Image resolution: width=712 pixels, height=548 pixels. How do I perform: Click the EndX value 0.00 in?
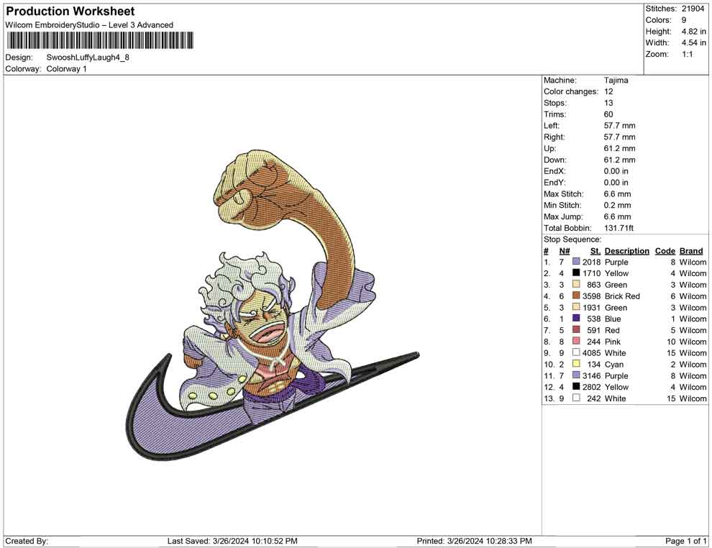click(616, 170)
